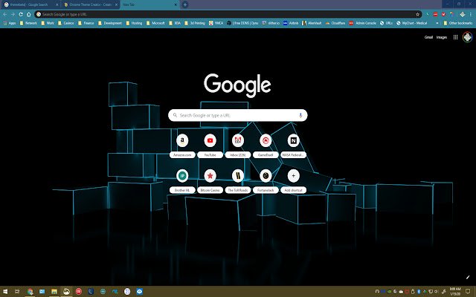
Task: Open the AlienVault bookmark
Action: (x=312, y=23)
